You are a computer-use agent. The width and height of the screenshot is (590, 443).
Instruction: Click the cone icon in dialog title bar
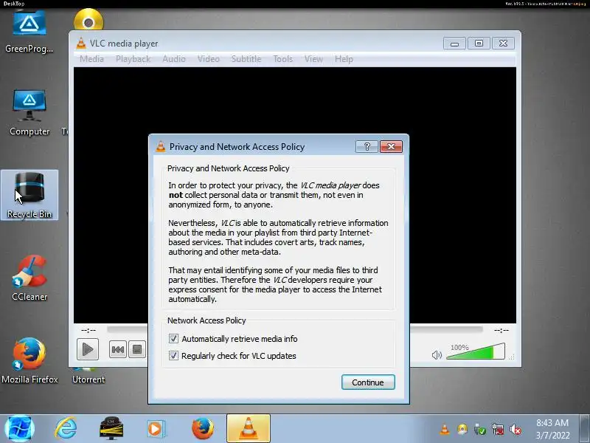[x=161, y=146]
